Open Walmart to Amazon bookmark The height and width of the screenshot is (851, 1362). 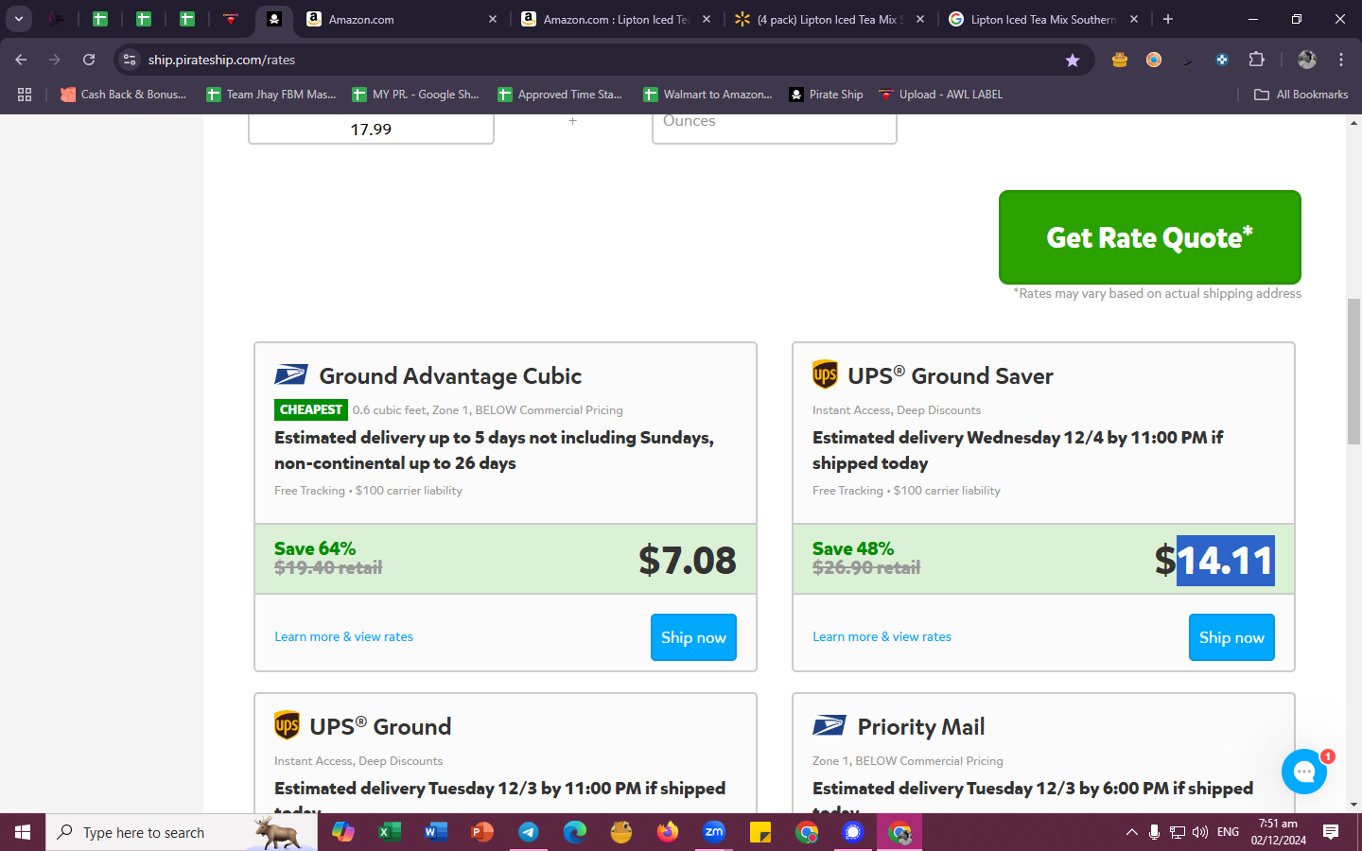707,95
